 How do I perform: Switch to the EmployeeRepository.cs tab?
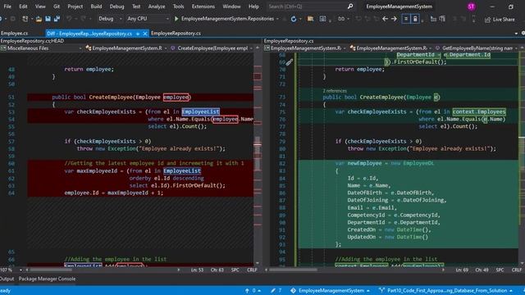176,33
